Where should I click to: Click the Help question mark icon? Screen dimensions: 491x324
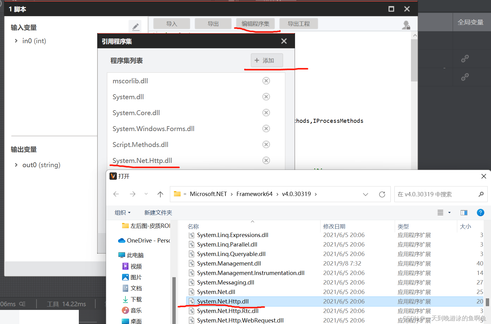point(480,212)
